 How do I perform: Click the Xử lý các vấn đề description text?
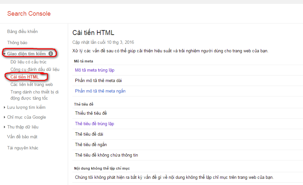click(x=170, y=51)
